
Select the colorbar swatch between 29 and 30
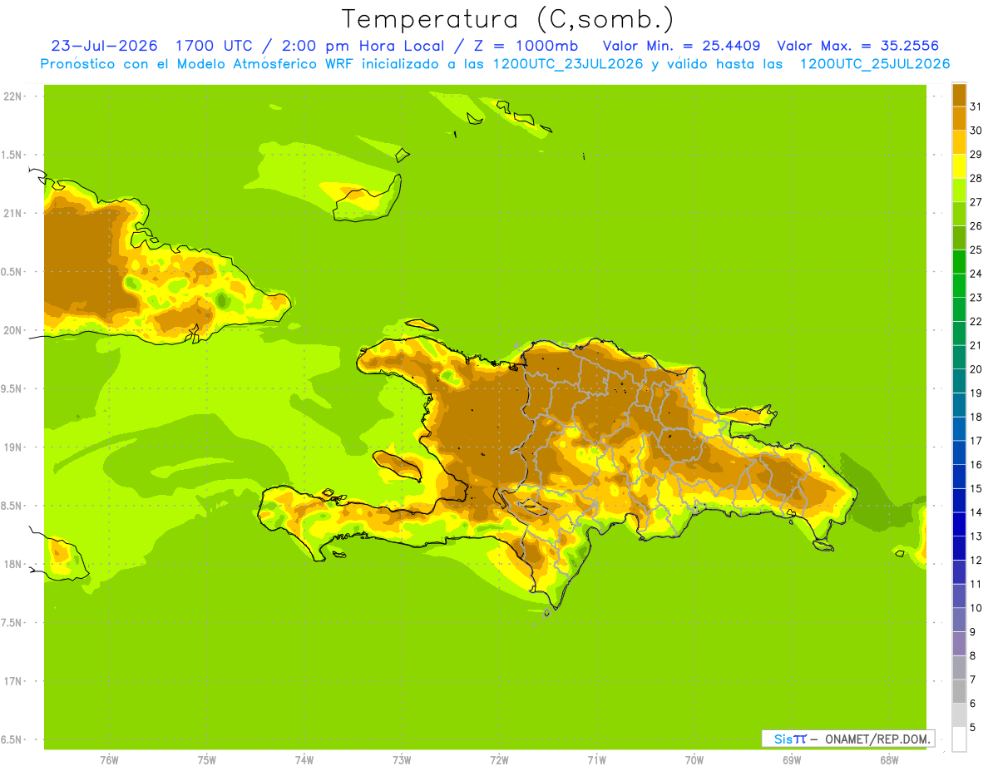(x=959, y=142)
